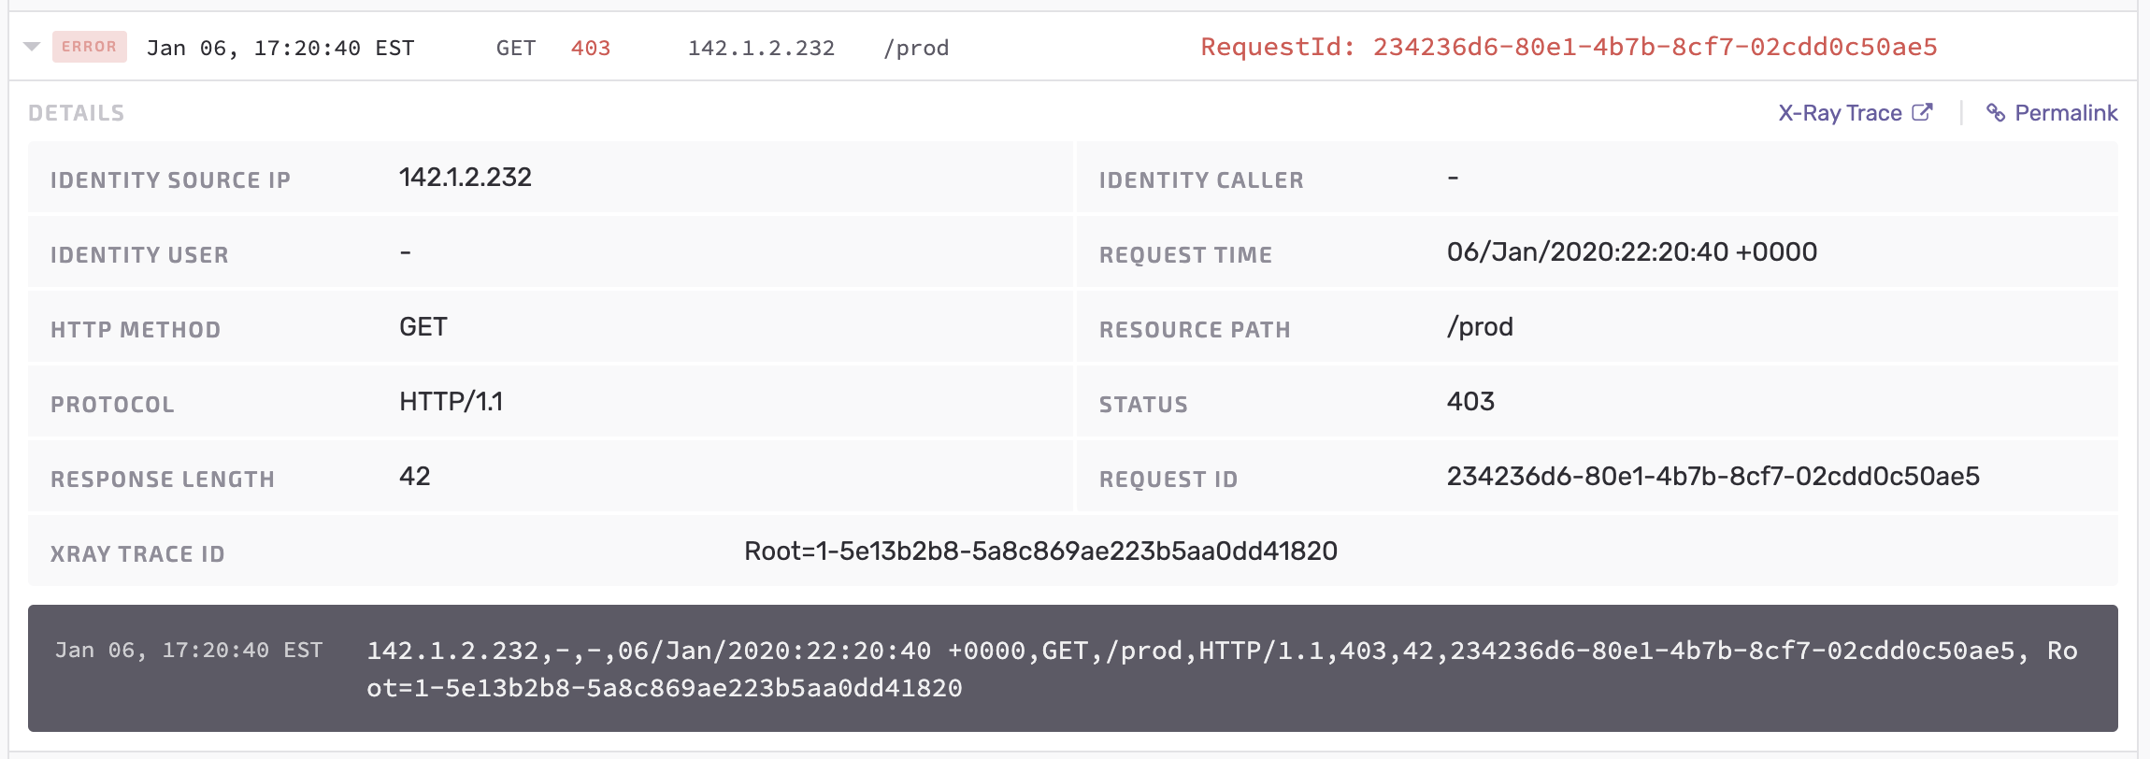Open the X-Ray Trace link
Viewport: 2150px width, 759px height.
1840,113
